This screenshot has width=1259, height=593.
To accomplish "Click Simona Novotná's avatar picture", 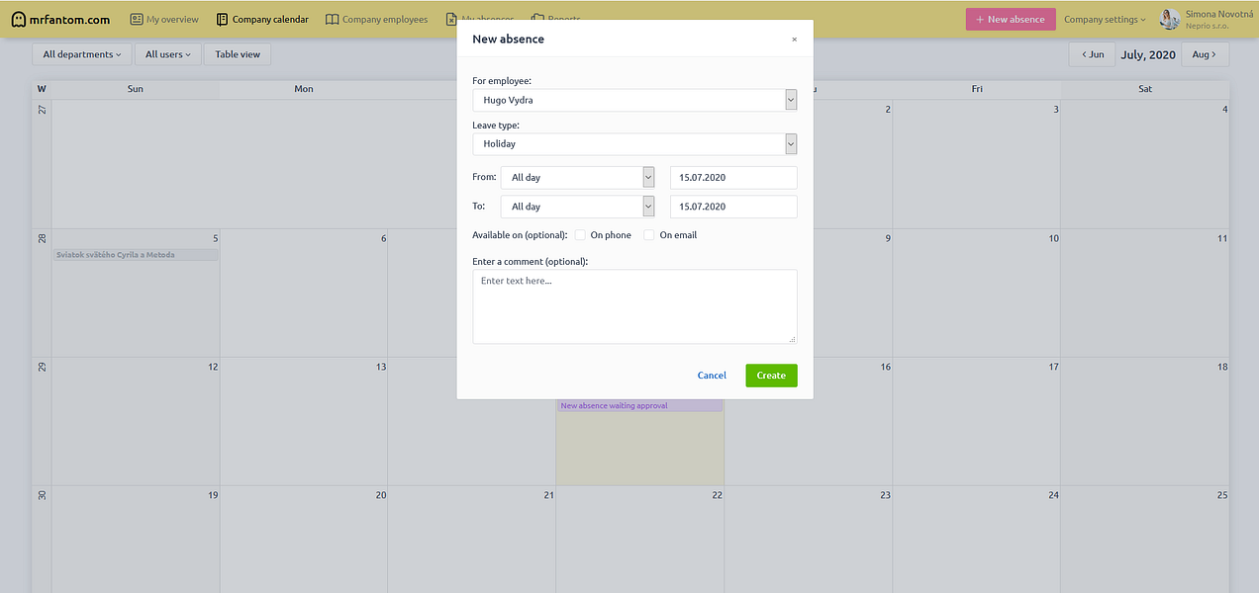I will point(1170,19).
